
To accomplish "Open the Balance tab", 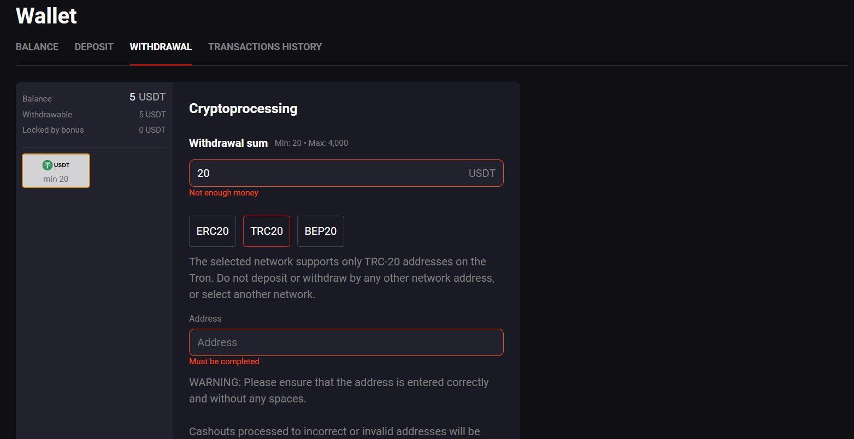I will point(37,47).
